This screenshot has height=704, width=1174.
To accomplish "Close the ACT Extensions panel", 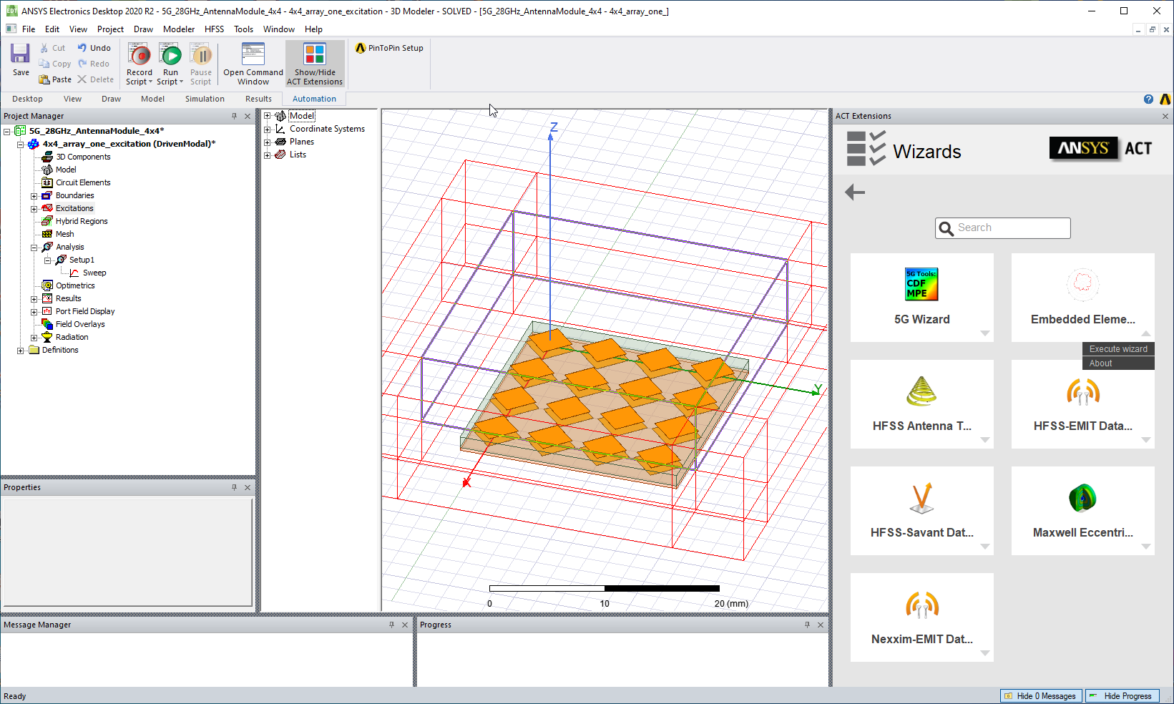I will [x=1165, y=116].
